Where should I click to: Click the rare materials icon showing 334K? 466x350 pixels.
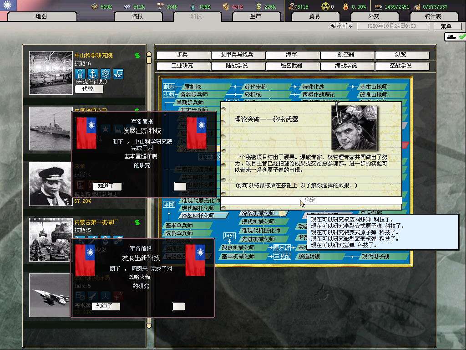pyautogui.click(x=160, y=6)
